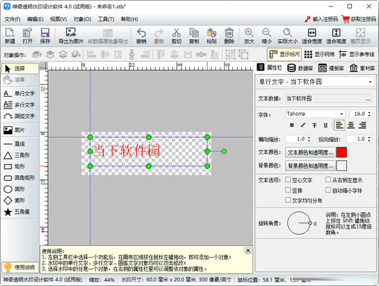Image resolution: width=379 pixels, height=286 pixels.
Task: Click the 旋转角度 rotation dial
Action: coord(299,223)
